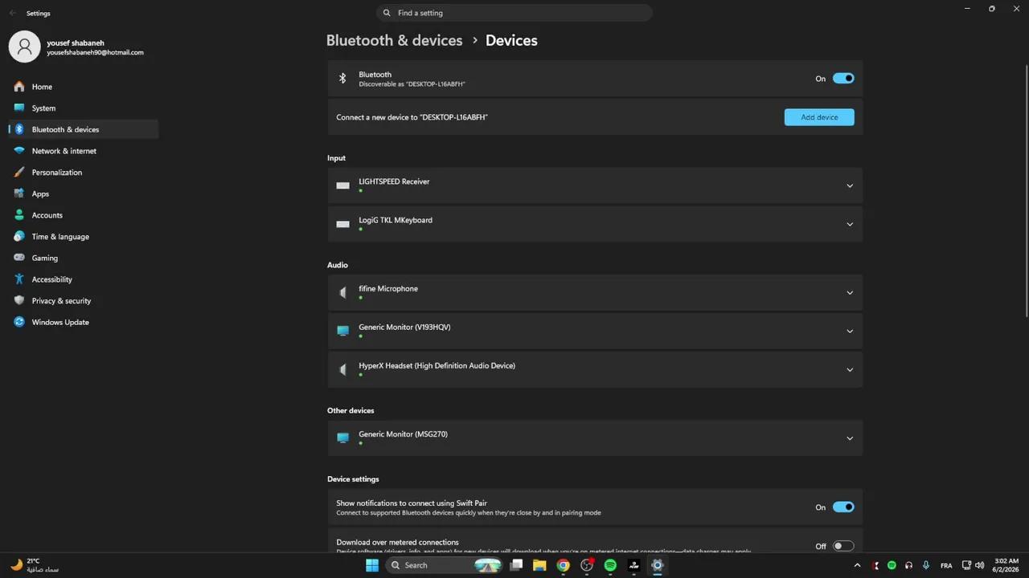Click the Bluetooth & devices sidebar icon
Viewport: 1029px width, 578px height.
click(19, 129)
